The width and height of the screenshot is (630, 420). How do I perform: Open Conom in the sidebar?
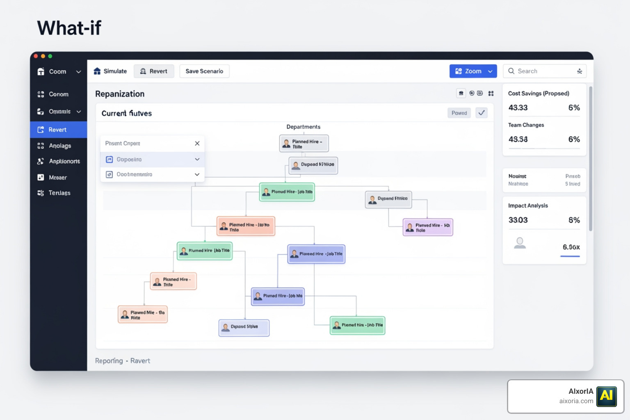[x=59, y=94]
